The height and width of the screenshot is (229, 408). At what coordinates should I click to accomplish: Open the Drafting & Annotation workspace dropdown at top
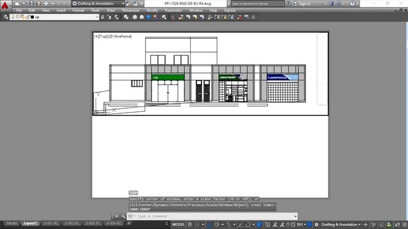(x=98, y=4)
